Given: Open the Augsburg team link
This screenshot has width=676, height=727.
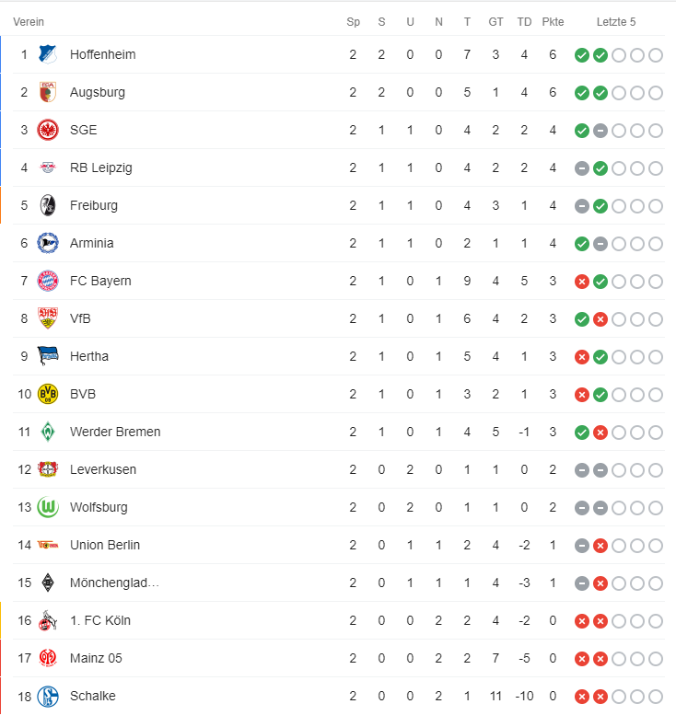Looking at the screenshot, I should click(x=97, y=92).
